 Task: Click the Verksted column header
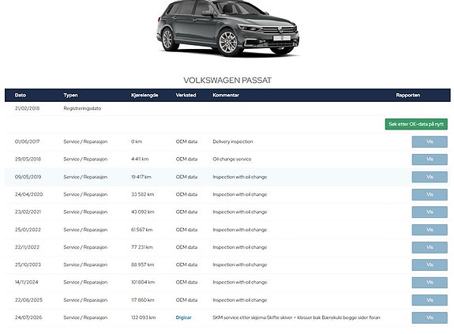[x=186, y=96]
